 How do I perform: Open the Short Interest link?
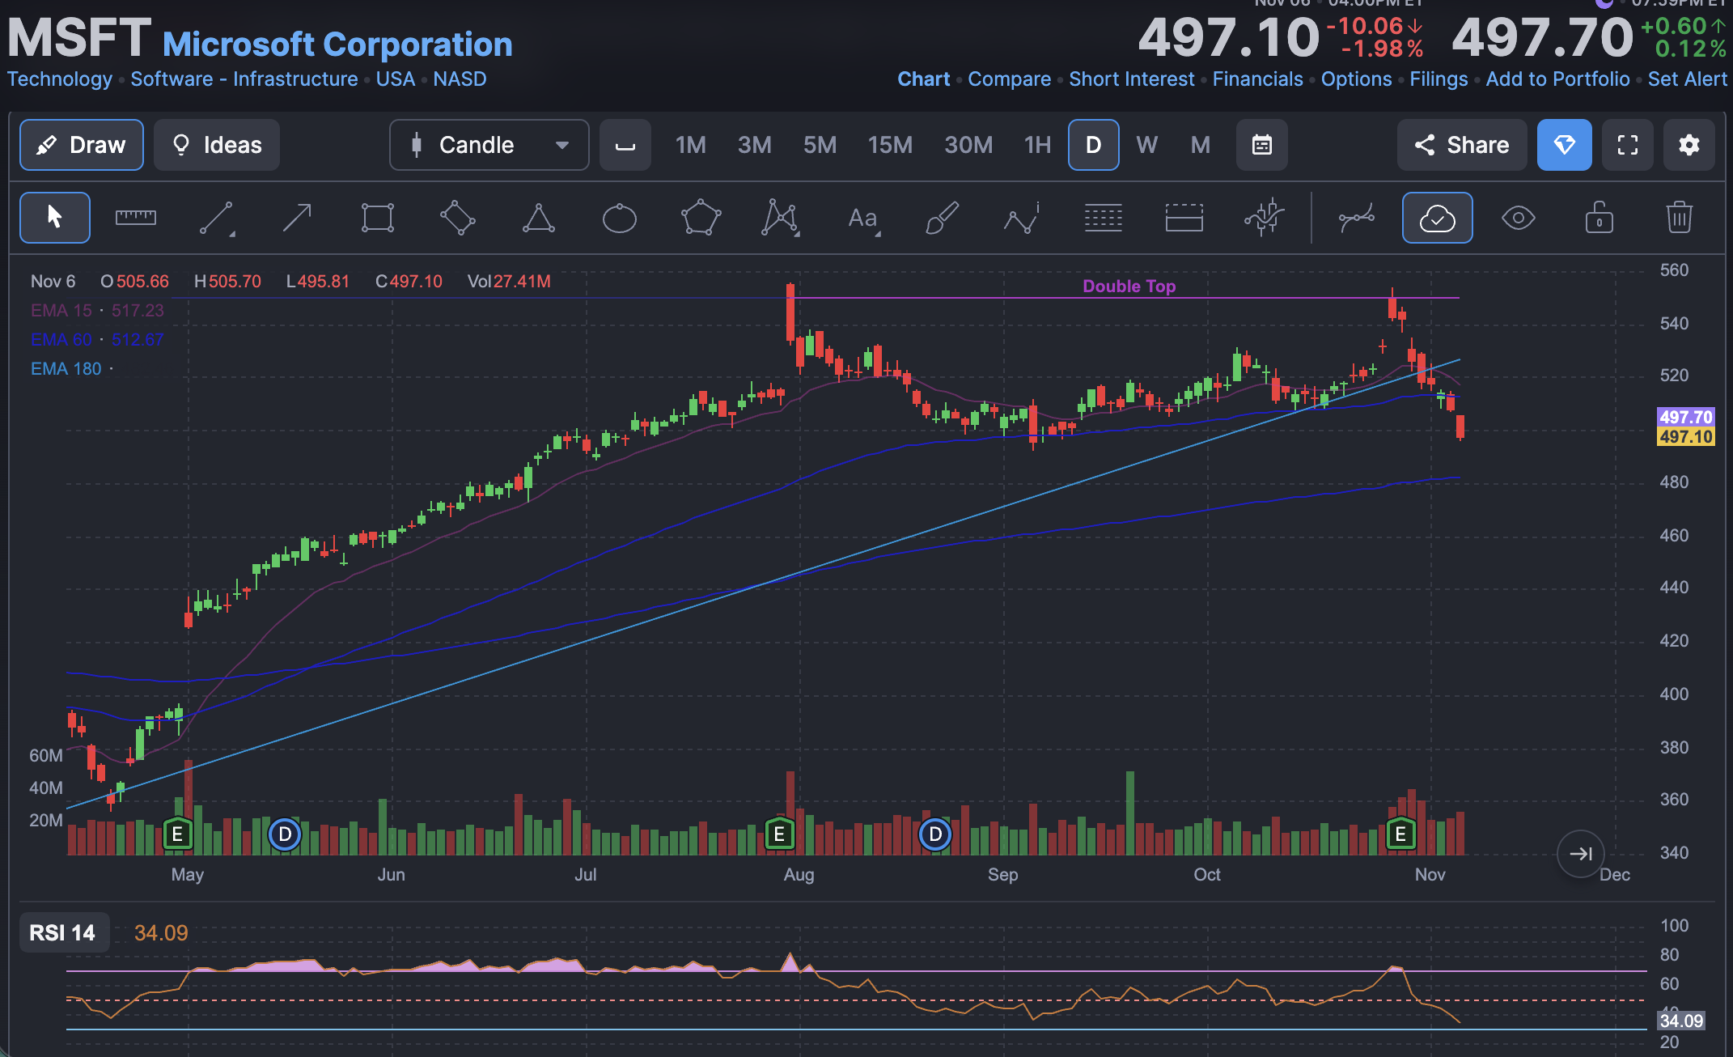[x=1131, y=79]
